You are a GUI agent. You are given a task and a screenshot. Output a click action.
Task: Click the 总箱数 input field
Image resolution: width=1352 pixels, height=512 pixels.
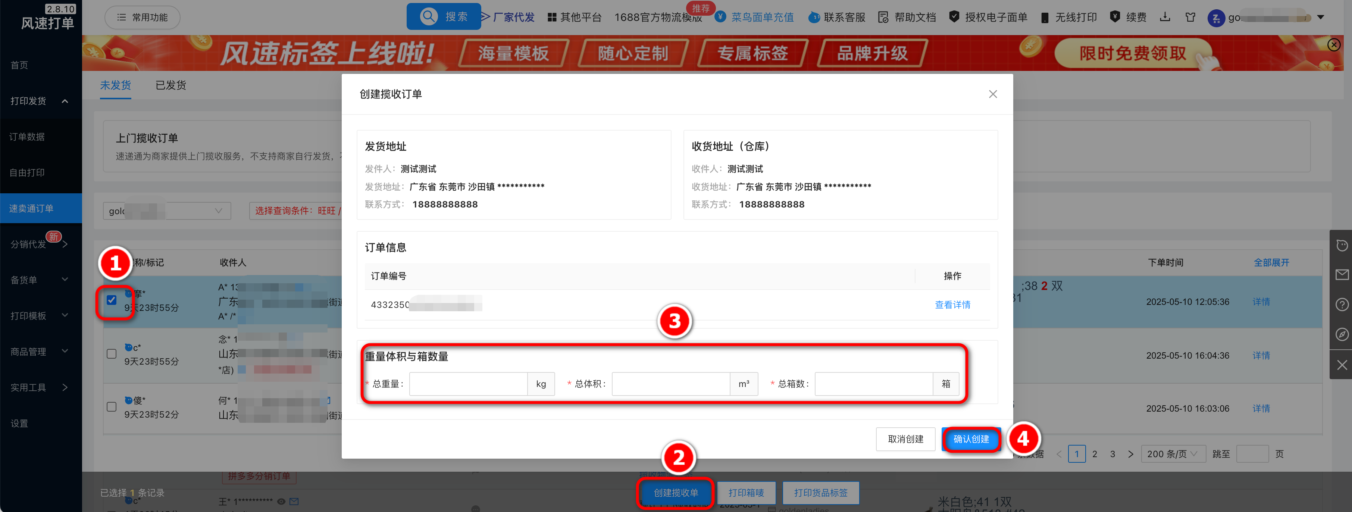coord(874,384)
